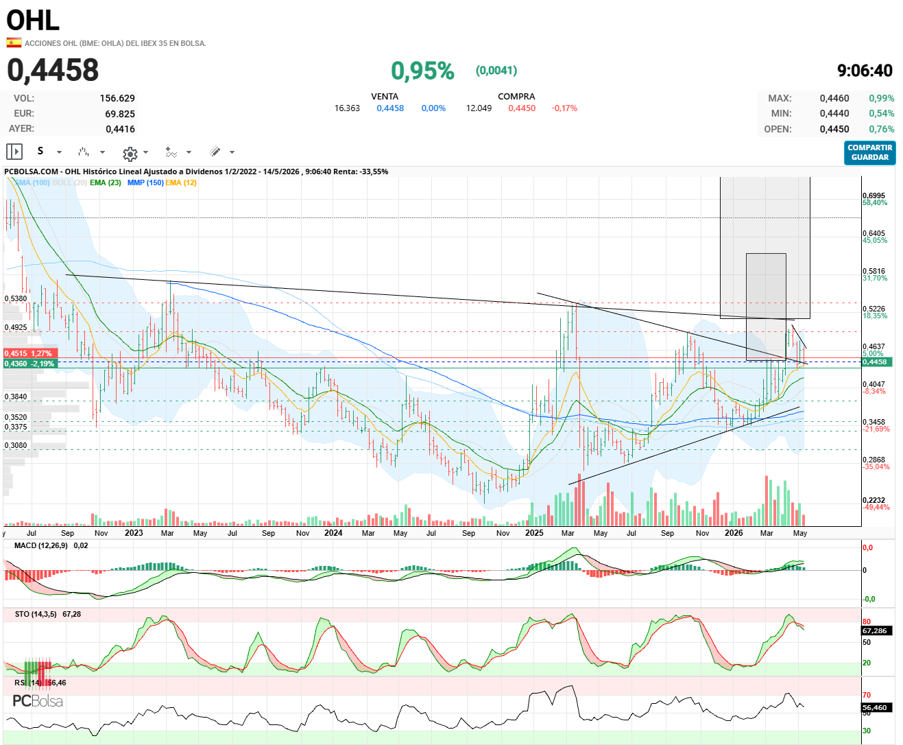Viewport: 903px width, 745px height.
Task: Toggle the BOLL (20) legend indicator
Action: pos(69,182)
